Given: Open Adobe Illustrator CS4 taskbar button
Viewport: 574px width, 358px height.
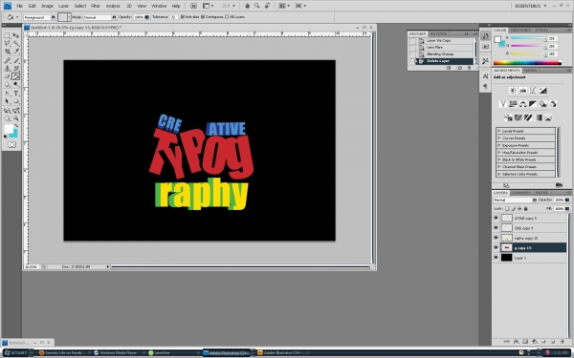Looking at the screenshot, I should [282, 353].
